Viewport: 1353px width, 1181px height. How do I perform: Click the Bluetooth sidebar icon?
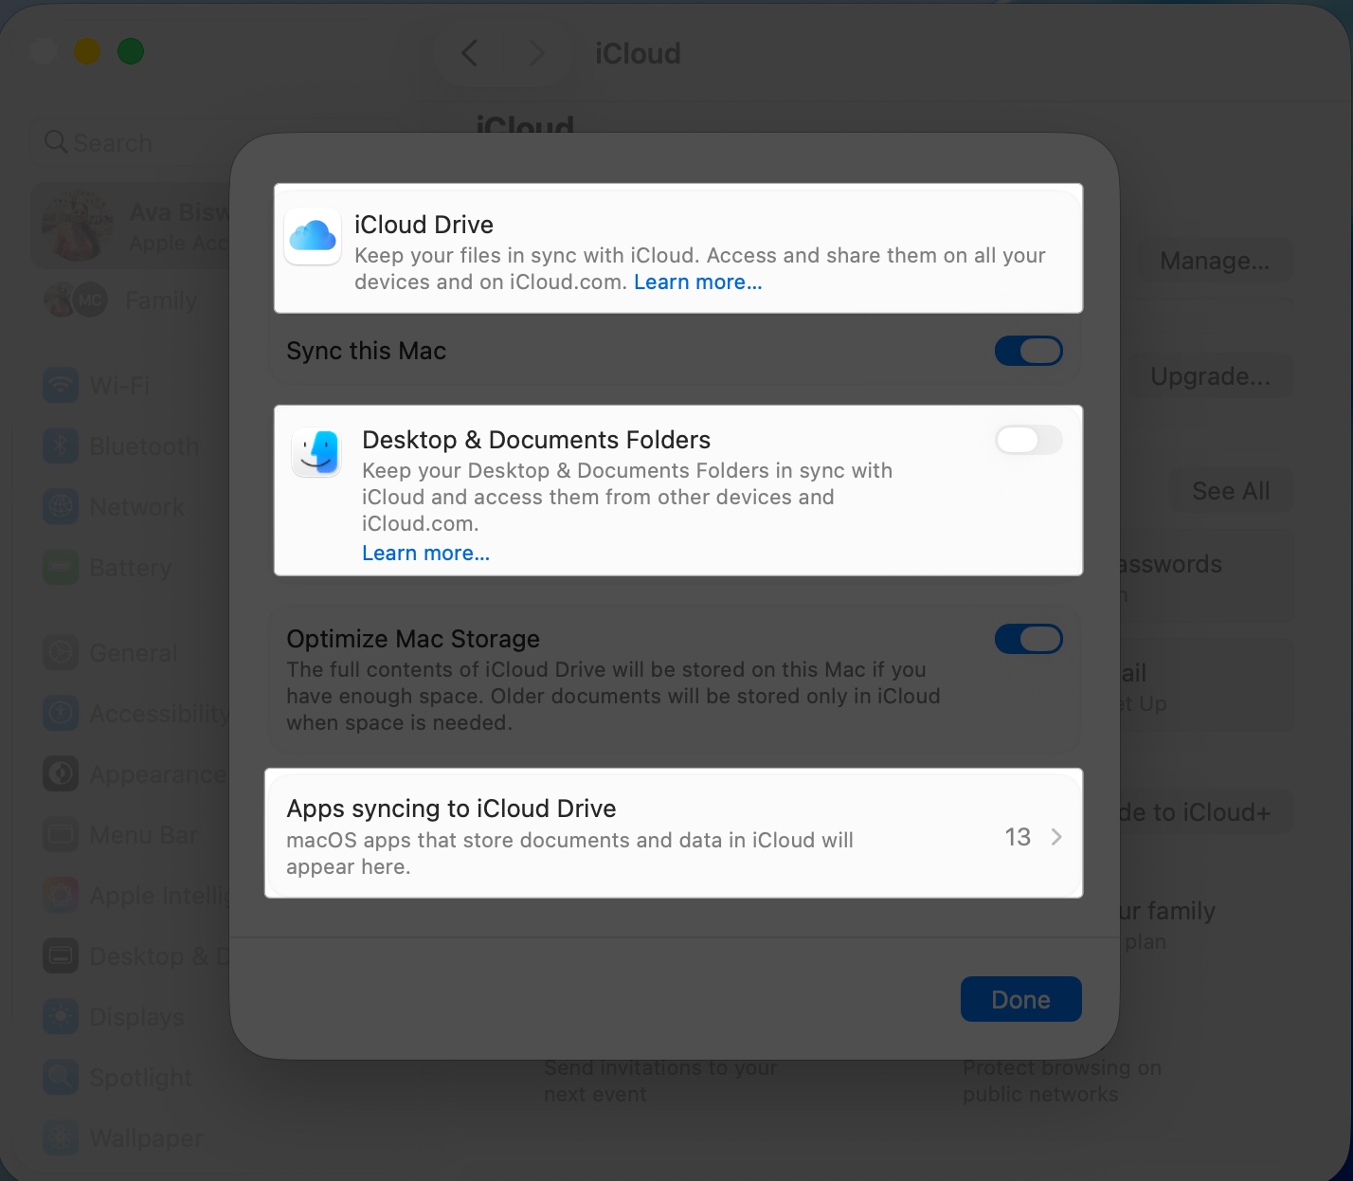(60, 445)
